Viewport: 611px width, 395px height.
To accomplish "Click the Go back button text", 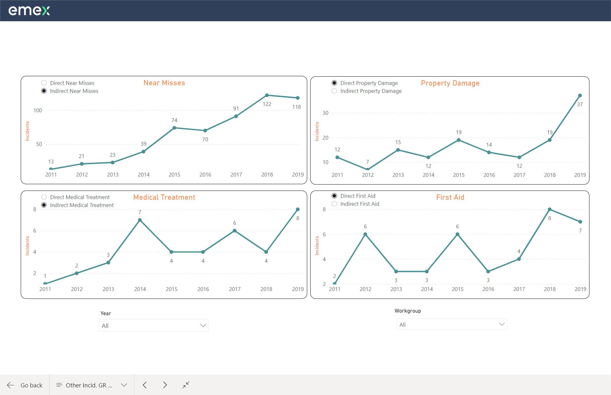I will [31, 385].
